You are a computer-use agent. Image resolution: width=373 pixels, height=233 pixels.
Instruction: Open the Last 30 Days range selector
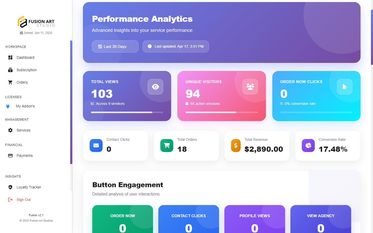115,47
